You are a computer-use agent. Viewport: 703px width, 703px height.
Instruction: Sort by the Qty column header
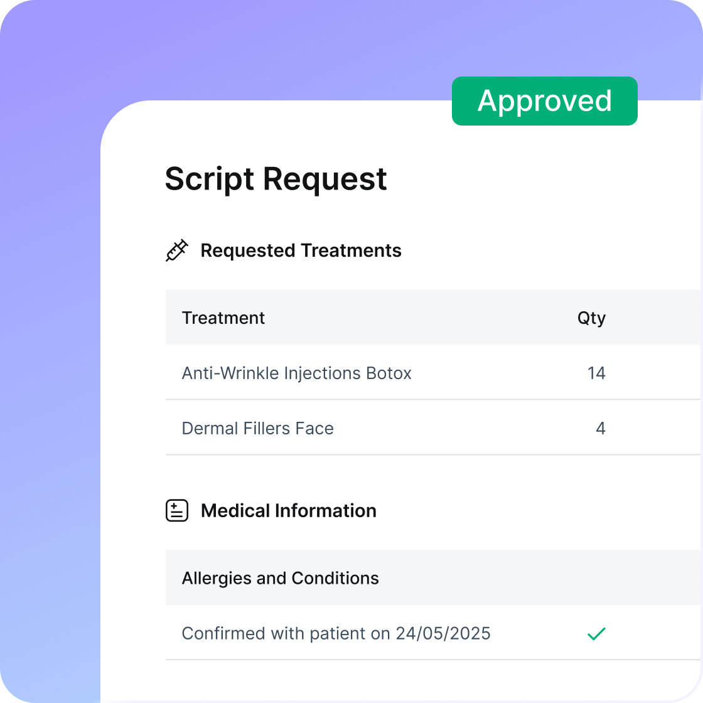point(591,318)
